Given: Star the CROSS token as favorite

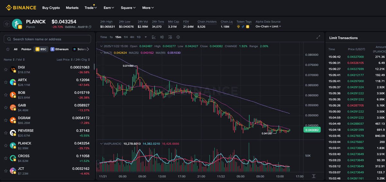Looking at the screenshot, I should pyautogui.click(x=6, y=158).
